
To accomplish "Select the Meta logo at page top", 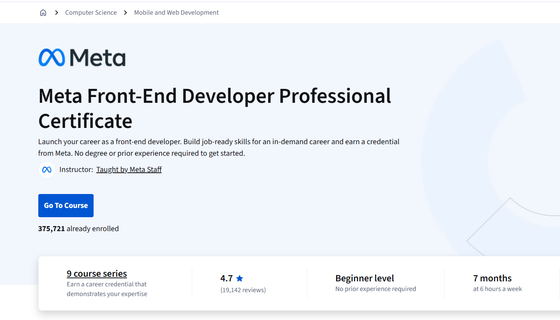I will 81,57.
